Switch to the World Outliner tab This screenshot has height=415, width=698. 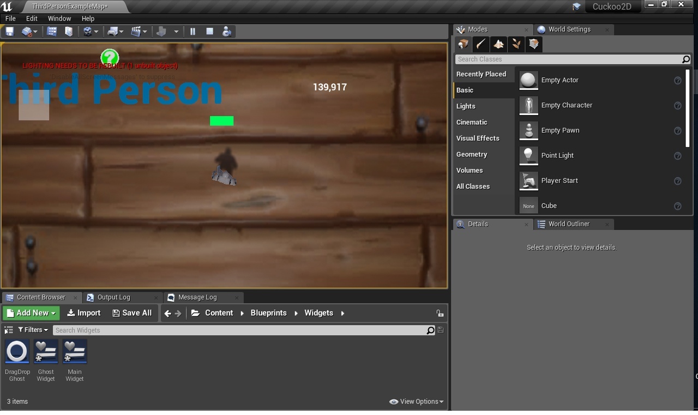[x=569, y=224]
